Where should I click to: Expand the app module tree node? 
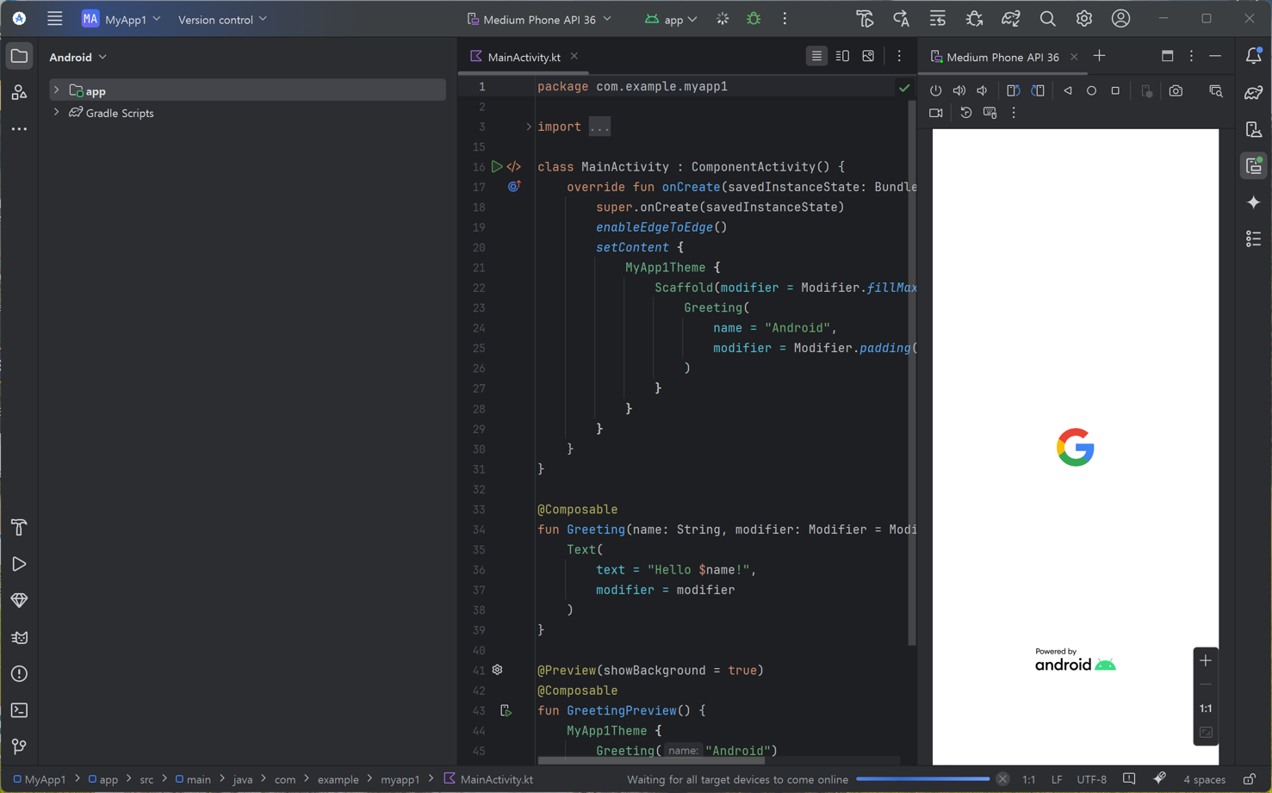tap(57, 90)
